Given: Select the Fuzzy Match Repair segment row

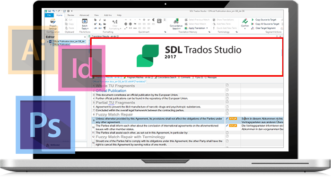Looking at the screenshot, I should pyautogui.click(x=158, y=115).
